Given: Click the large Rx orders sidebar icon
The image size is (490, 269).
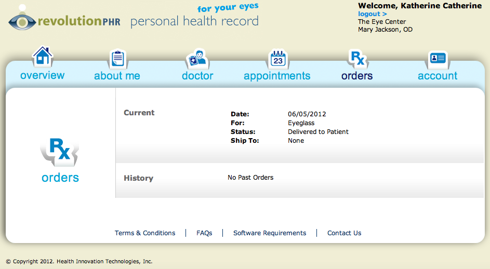Looking at the screenshot, I should point(60,151).
